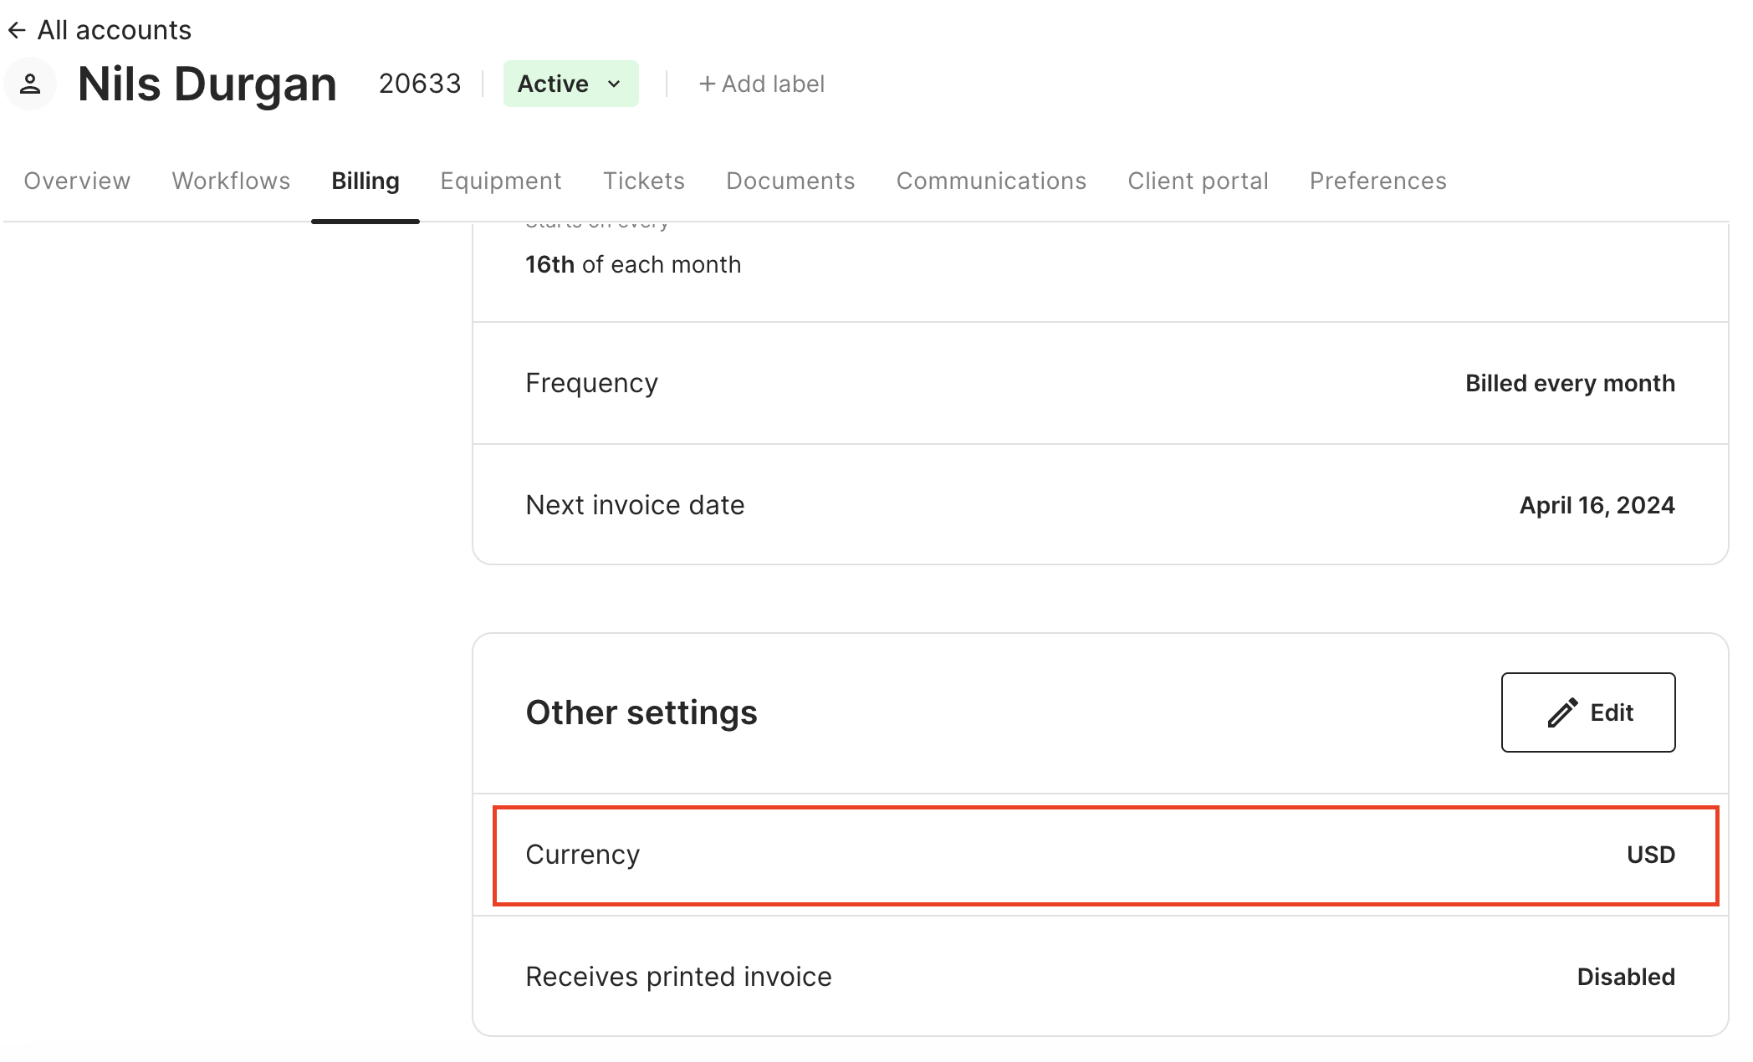Switch to the Preferences tab

pyautogui.click(x=1377, y=181)
